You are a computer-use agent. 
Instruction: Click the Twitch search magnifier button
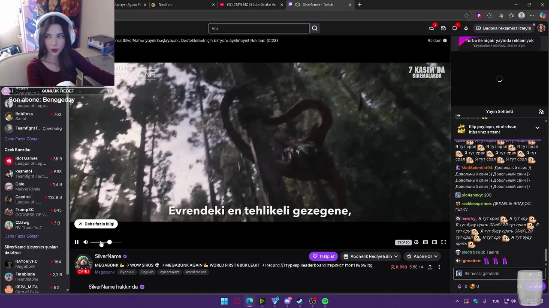click(x=315, y=28)
